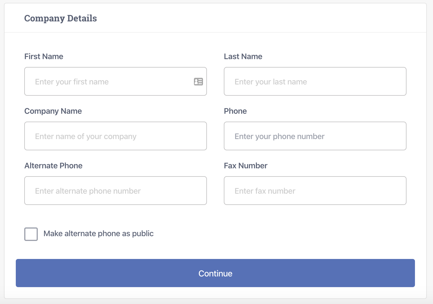The width and height of the screenshot is (433, 304).
Task: Click the Fax Number label
Action: pyautogui.click(x=246, y=166)
